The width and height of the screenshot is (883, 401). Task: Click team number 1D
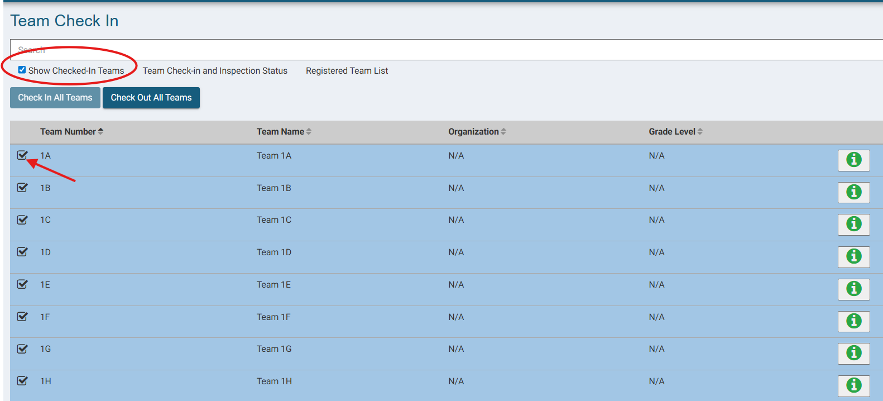pos(45,252)
